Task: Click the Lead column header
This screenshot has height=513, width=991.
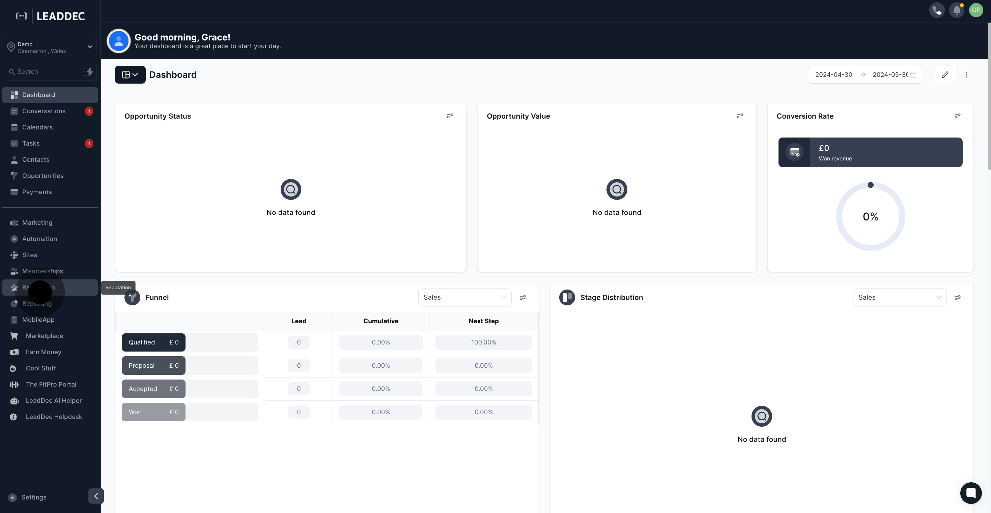Action: pyautogui.click(x=299, y=321)
